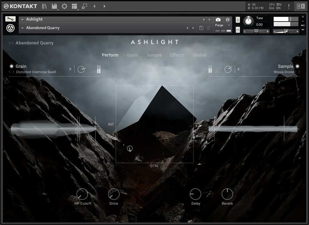Click the Distorted Overtone Swell source name
The image size is (309, 225).
pyautogui.click(x=36, y=72)
